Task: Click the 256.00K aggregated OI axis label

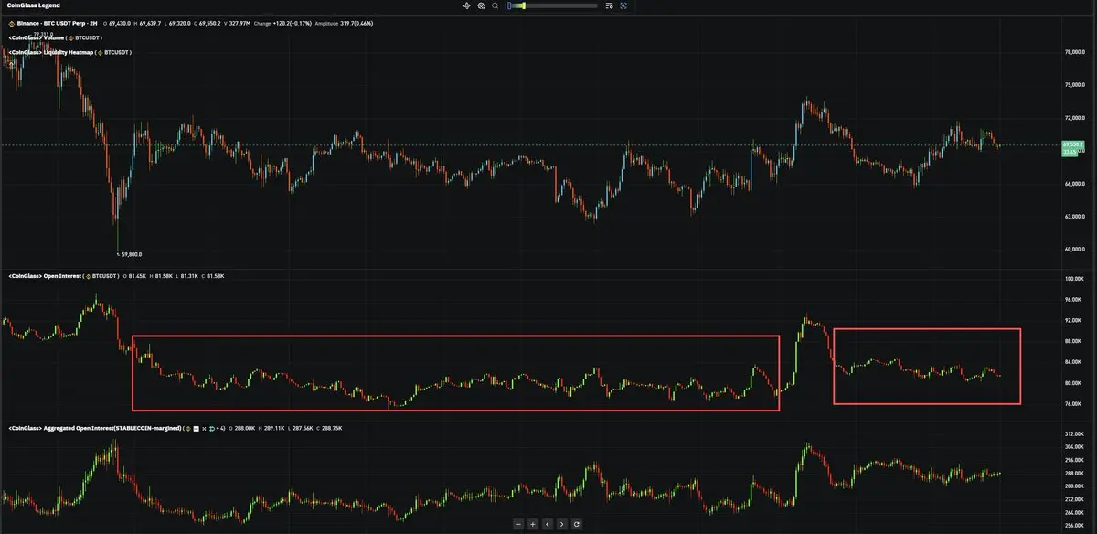Action: [1073, 527]
